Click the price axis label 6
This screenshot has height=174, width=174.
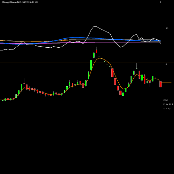[166, 64]
